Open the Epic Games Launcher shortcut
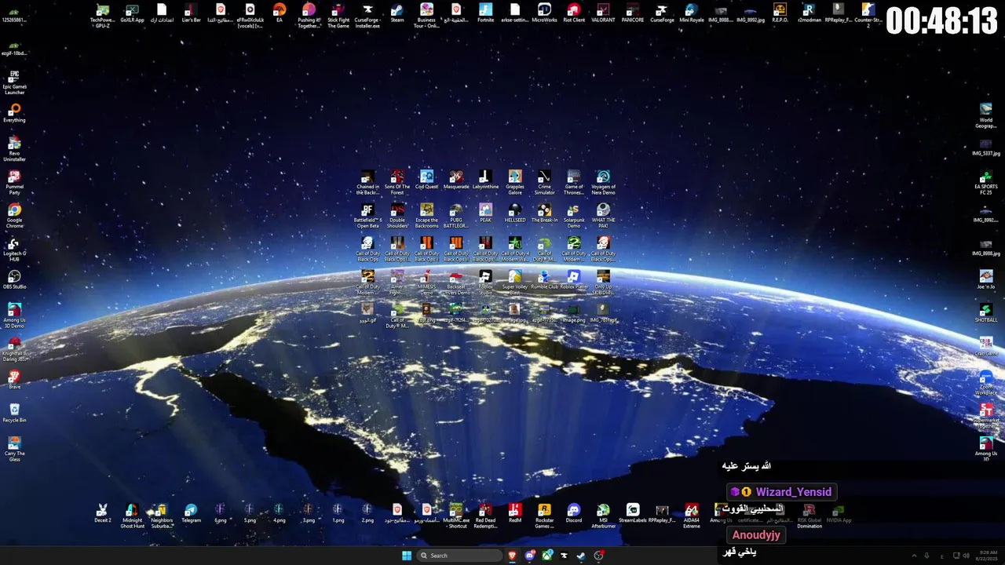The height and width of the screenshot is (565, 1005). coord(14,82)
